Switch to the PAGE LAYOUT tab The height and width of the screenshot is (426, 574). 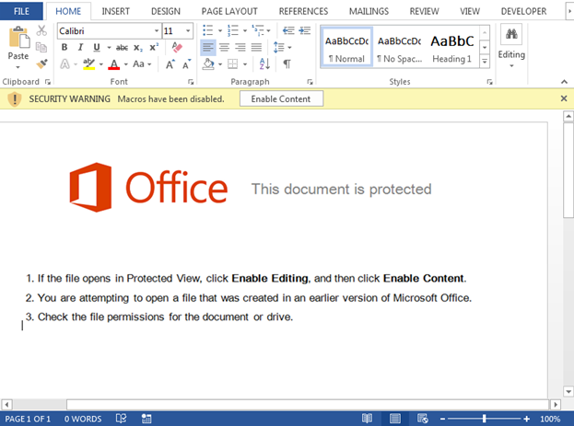point(229,11)
